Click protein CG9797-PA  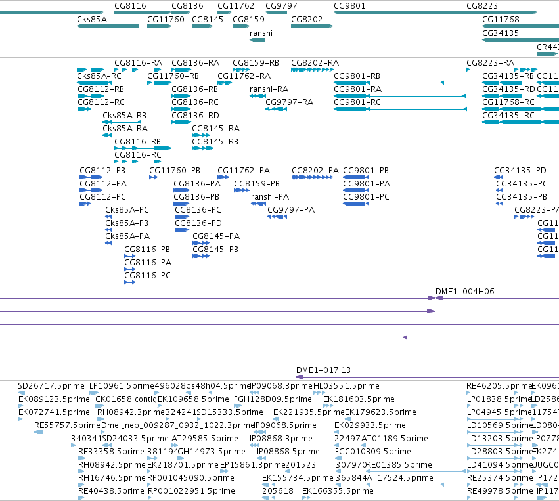tap(291, 210)
